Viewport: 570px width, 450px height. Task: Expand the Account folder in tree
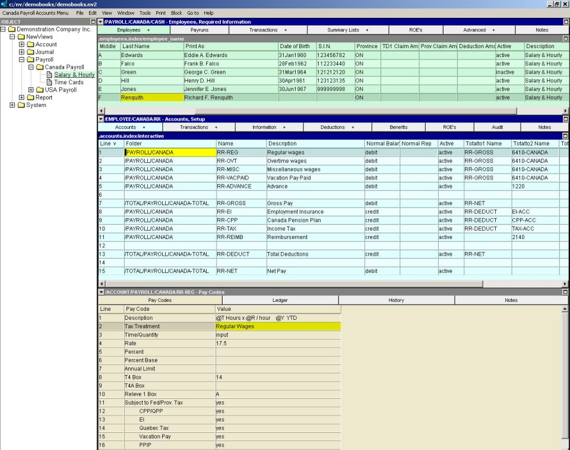click(22, 45)
